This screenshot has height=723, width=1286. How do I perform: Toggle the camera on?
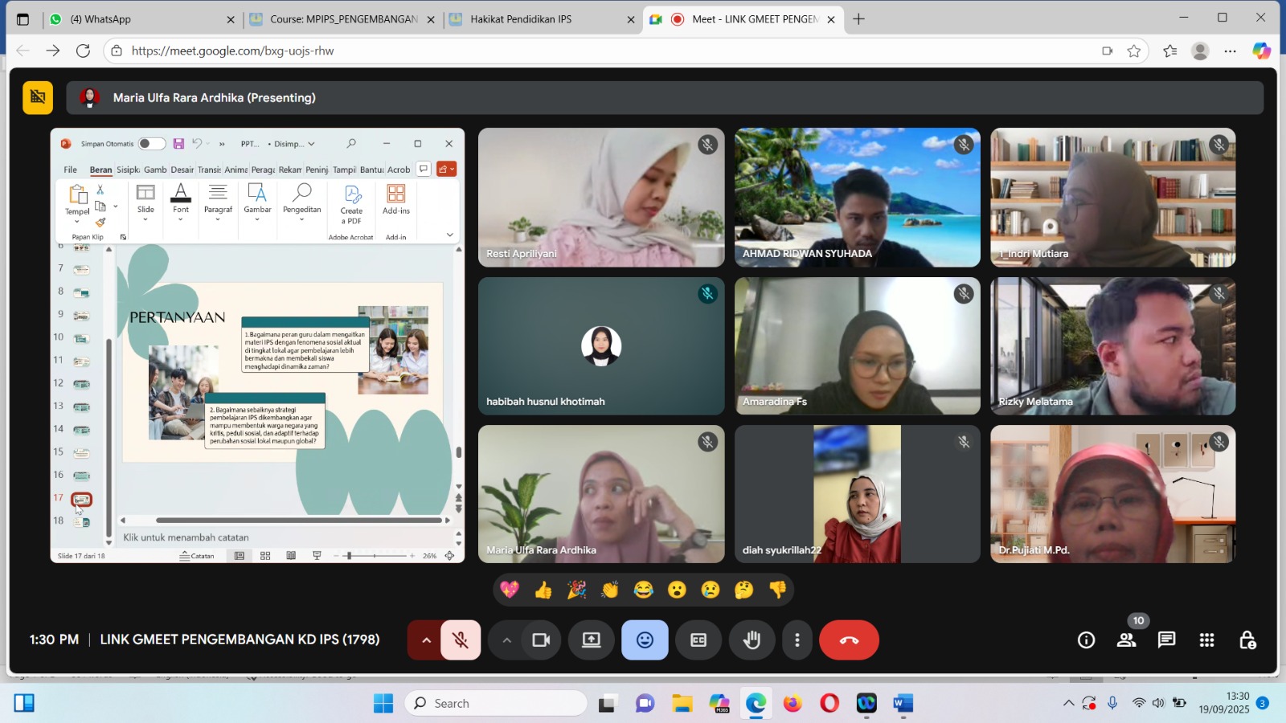541,640
